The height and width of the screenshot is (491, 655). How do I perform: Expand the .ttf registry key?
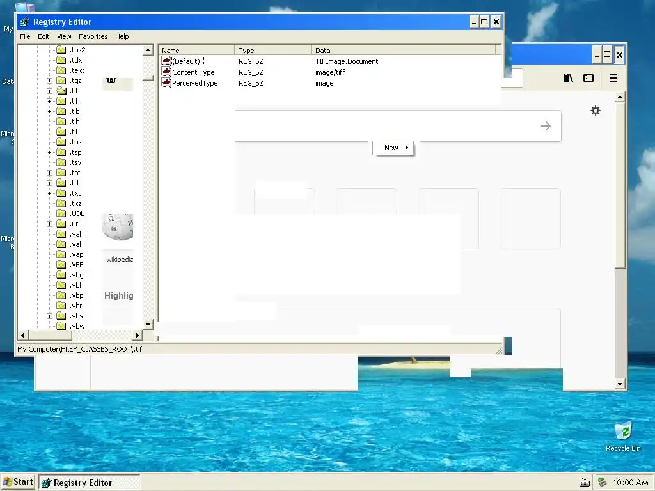[49, 183]
